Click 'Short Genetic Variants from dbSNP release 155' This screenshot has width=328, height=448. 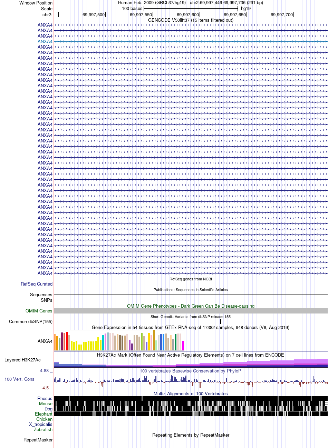[191, 317]
